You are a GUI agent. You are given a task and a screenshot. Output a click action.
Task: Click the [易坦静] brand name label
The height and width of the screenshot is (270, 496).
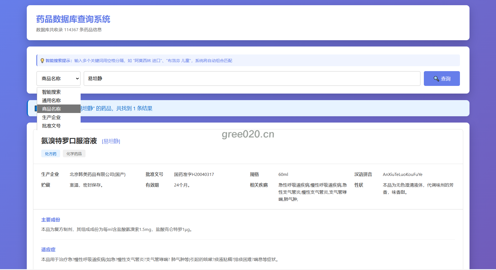click(x=111, y=141)
